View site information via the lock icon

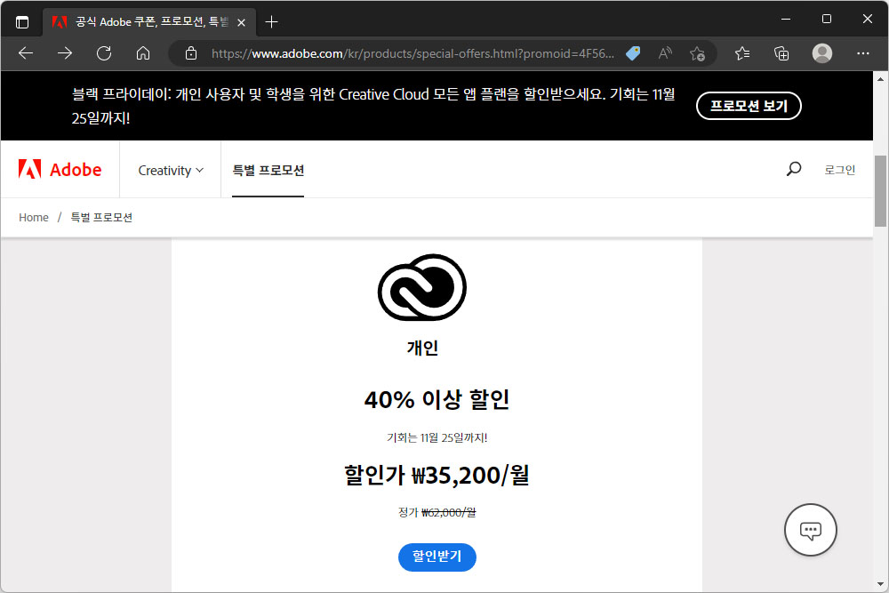pos(191,53)
